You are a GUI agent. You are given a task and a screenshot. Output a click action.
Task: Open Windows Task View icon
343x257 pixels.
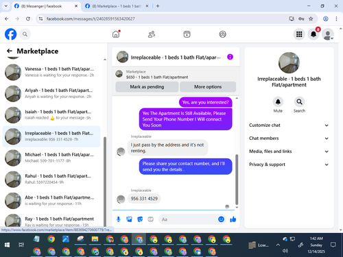(21, 245)
